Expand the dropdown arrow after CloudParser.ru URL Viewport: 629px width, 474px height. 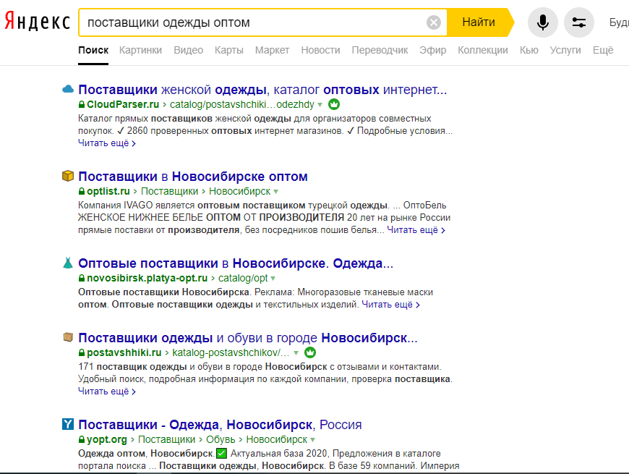point(320,105)
